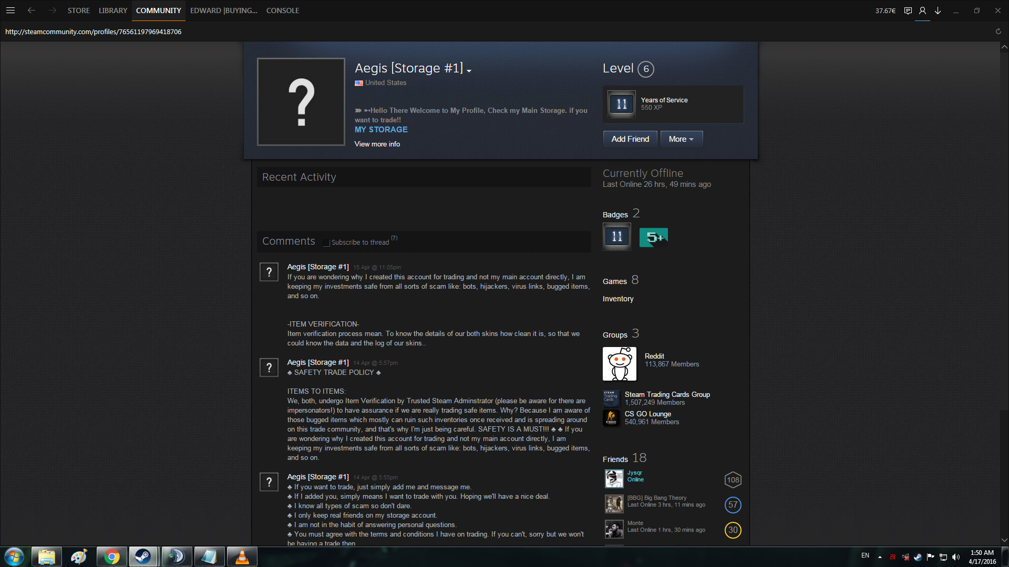Open the Years of Service badge icon
This screenshot has width=1009, height=567.
(622, 104)
